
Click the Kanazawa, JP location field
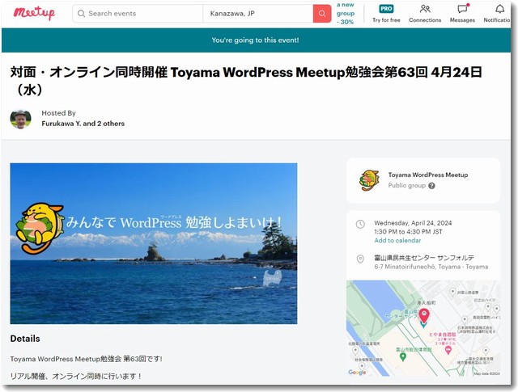coord(257,14)
